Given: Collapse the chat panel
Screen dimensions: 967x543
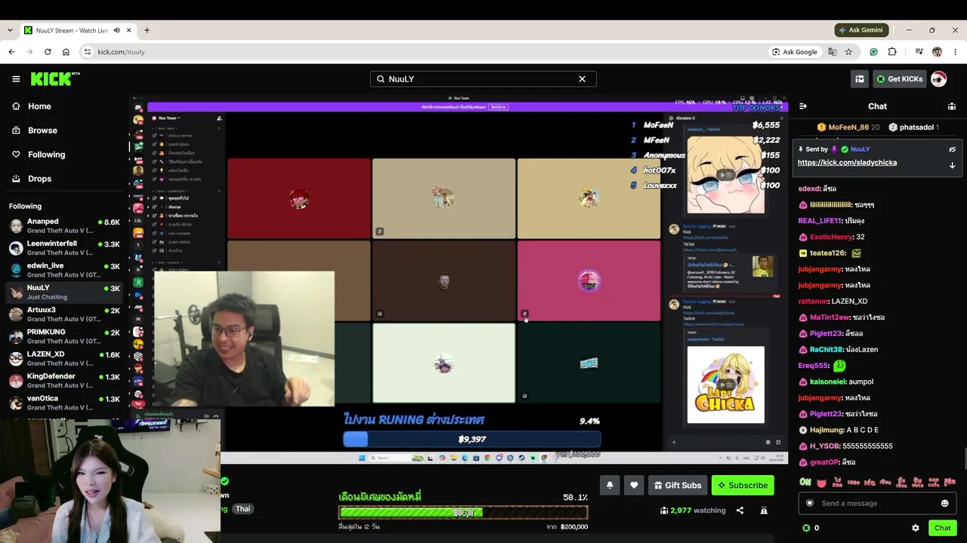Looking at the screenshot, I should click(803, 106).
